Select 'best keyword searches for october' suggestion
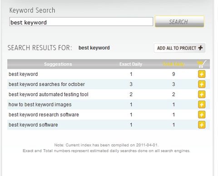This screenshot has height=176, width=218. coord(47,84)
